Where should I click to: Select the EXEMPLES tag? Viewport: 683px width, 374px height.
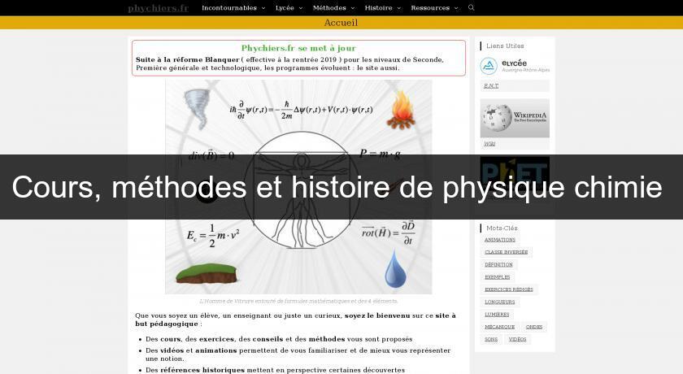[498, 277]
